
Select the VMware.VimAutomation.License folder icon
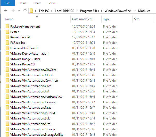[x=7, y=102]
